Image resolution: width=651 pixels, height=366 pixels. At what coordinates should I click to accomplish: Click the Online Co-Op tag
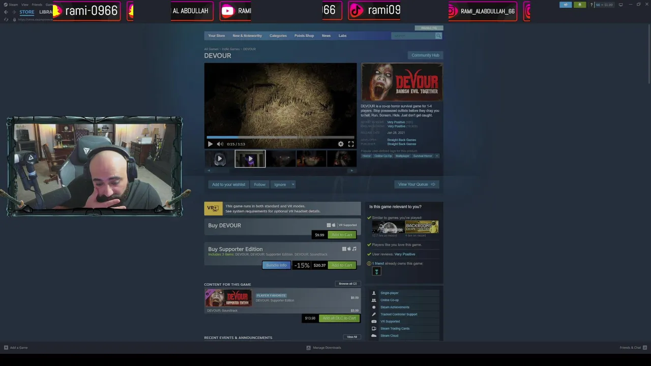coord(383,156)
